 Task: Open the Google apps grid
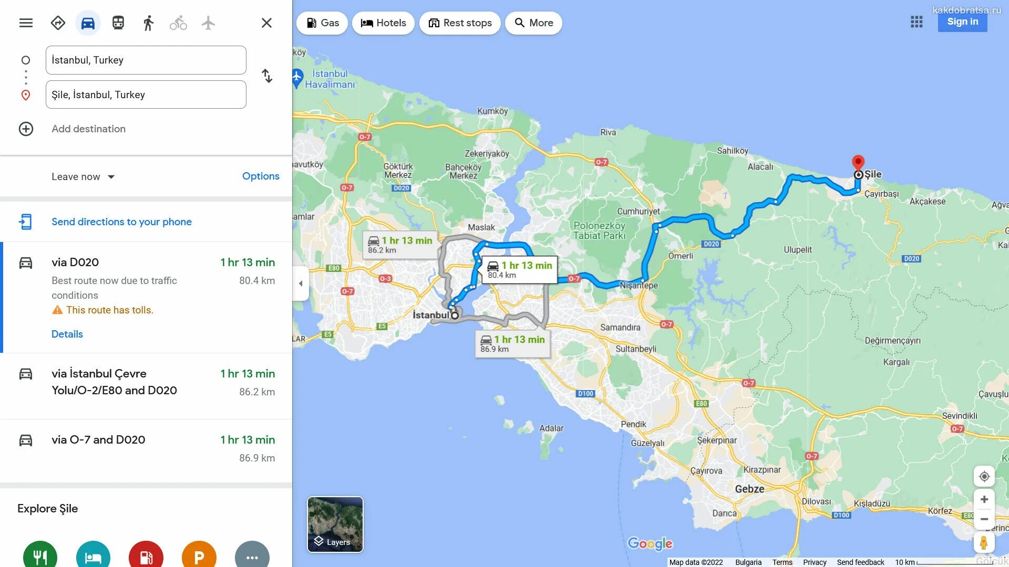(917, 22)
